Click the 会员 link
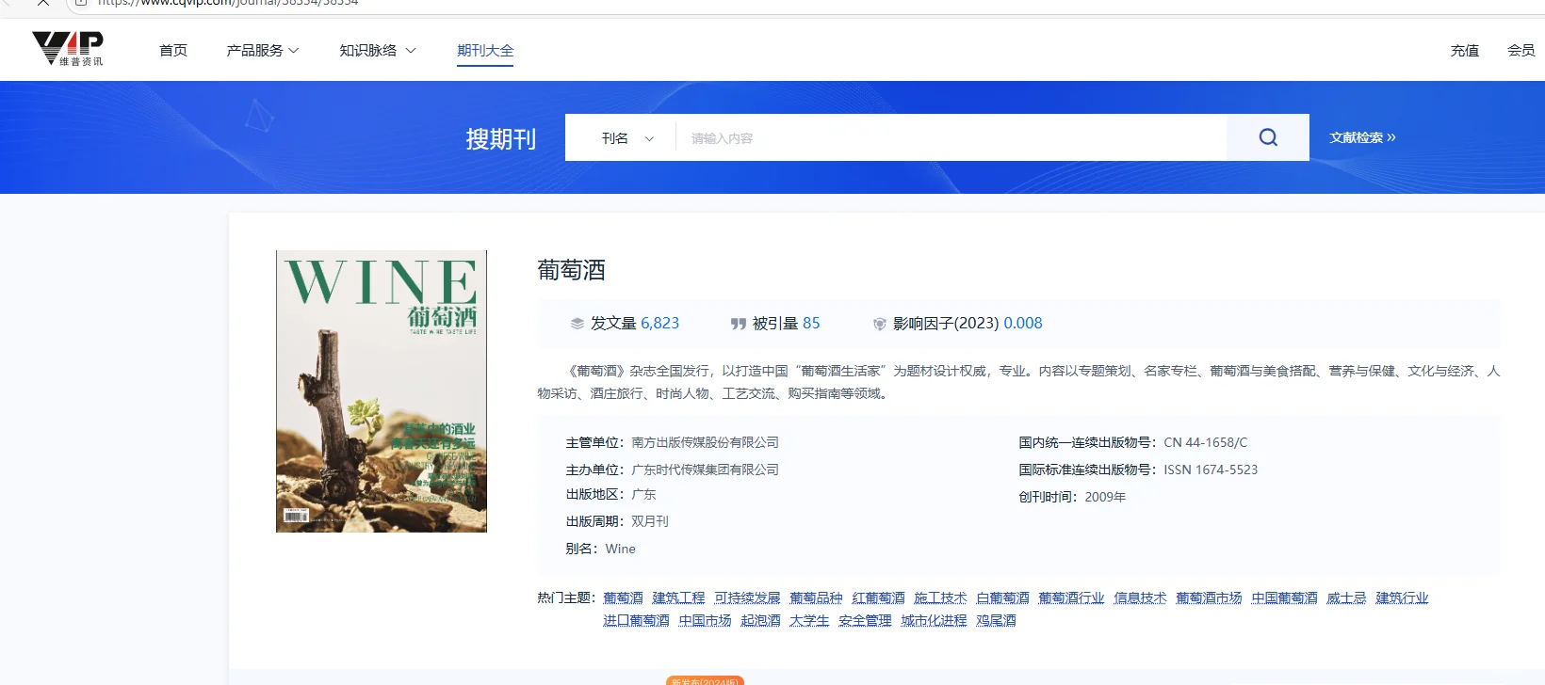This screenshot has height=685, width=1545. tap(1521, 51)
